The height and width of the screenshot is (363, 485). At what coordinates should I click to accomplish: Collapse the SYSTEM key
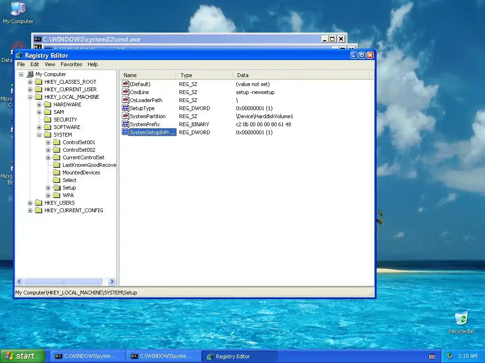pos(39,135)
